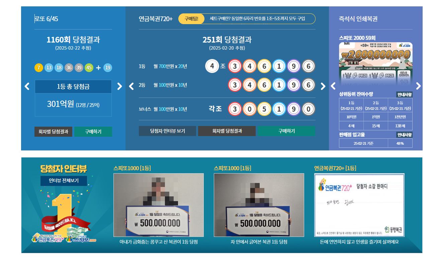Viewport: 432px width, 259px height.
Task: Click the 3등 remaining count 138 매 cell
Action: click(x=400, y=126)
